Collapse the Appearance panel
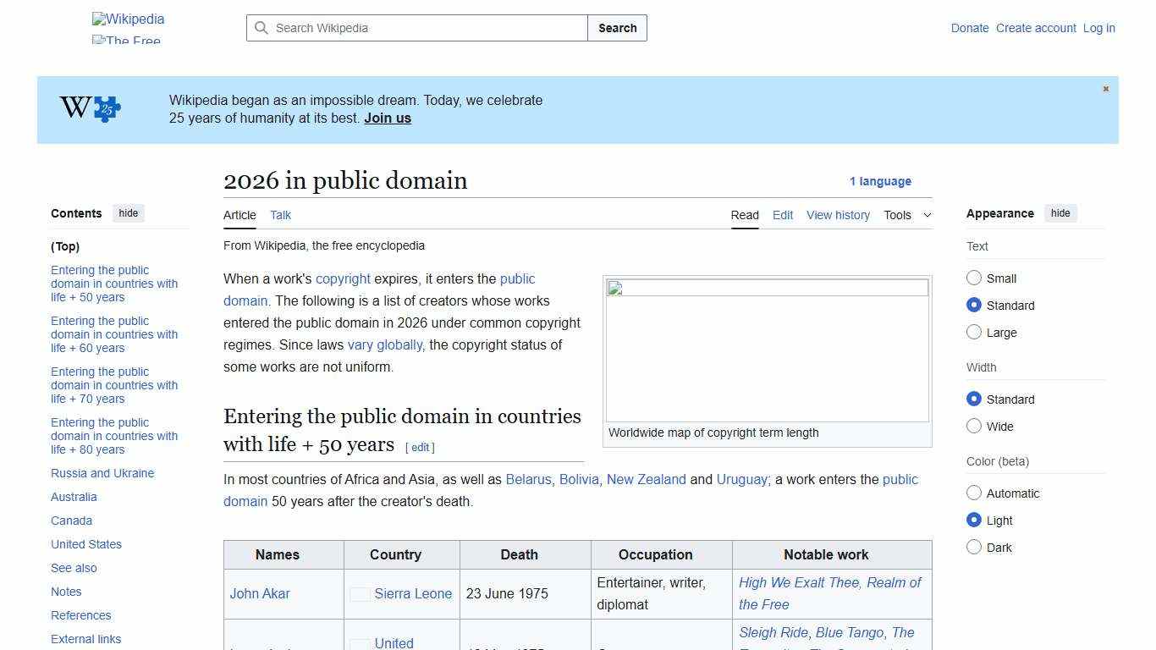The height and width of the screenshot is (650, 1156). (1060, 212)
